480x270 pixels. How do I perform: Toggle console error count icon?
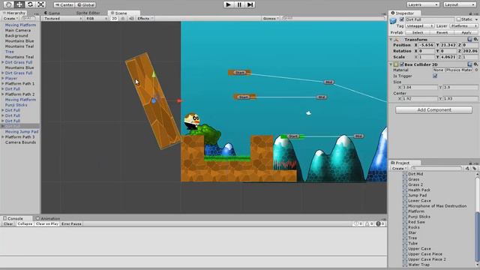[x=380, y=224]
